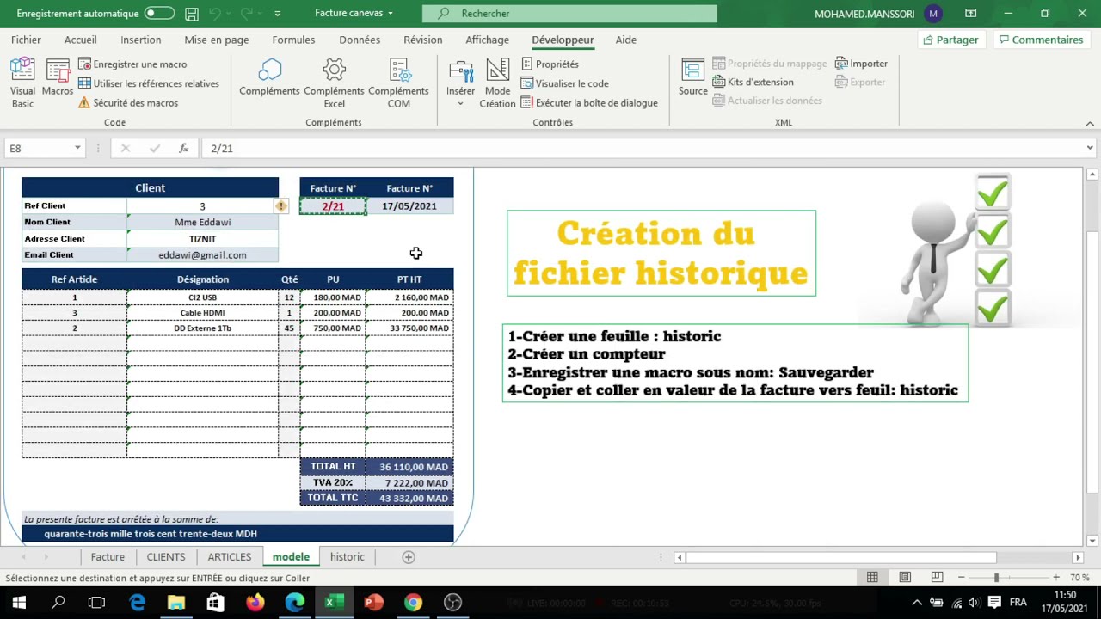1101x619 pixels.
Task: Select the TOTAL TTC value 43 332,00 MAD
Action: [x=409, y=498]
